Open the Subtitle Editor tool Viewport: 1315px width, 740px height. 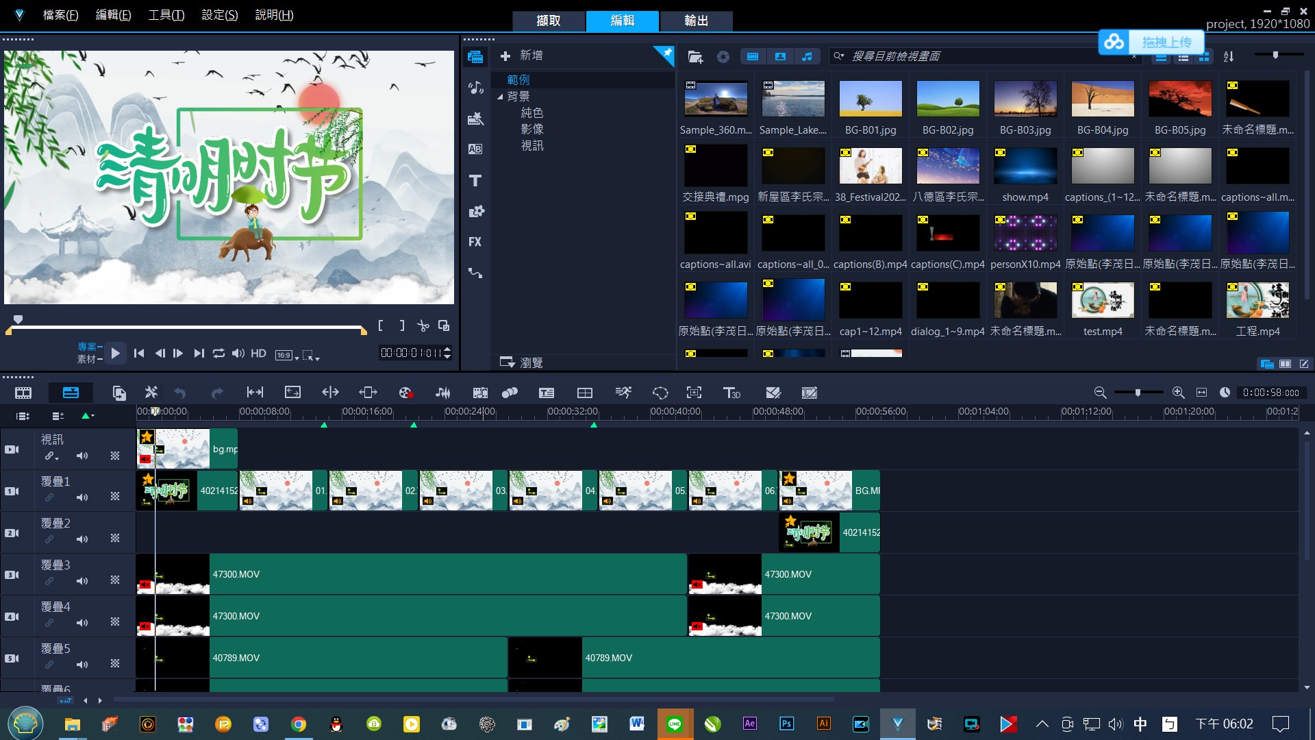547,393
